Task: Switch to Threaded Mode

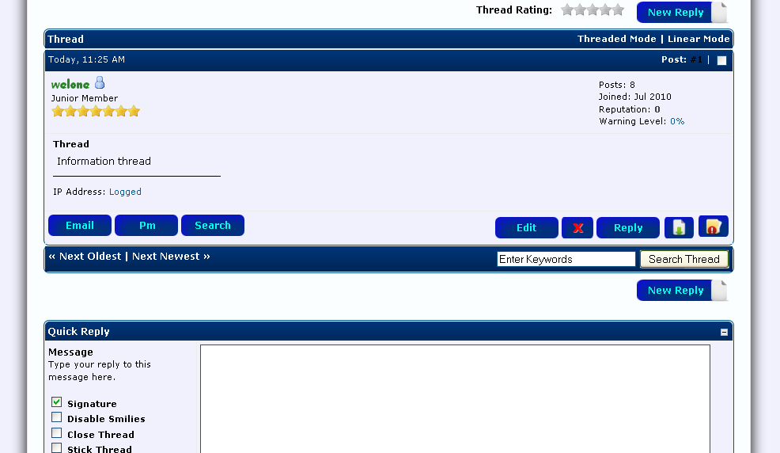Action: (617, 39)
